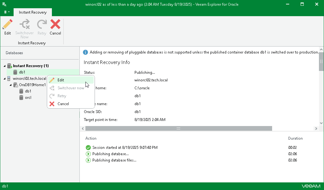Screen dimensions: 324x190
Task: Select the db1 database icon under Instant Recovery
Action: tap(15, 72)
